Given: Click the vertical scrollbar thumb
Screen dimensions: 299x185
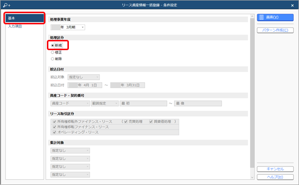Looking at the screenshot, I should tap(252, 93).
